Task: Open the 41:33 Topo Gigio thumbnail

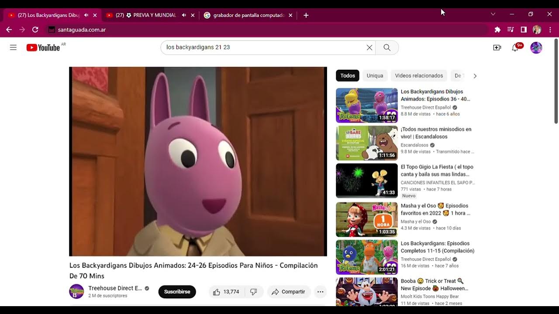Action: tap(367, 181)
